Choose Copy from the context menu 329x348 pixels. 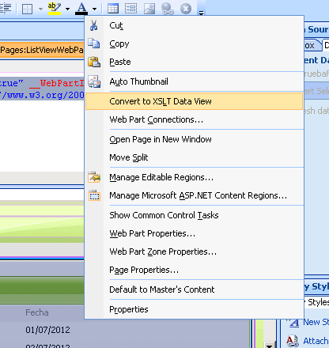(x=195, y=43)
